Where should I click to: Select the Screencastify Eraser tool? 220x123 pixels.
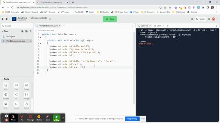[x=48, y=118]
